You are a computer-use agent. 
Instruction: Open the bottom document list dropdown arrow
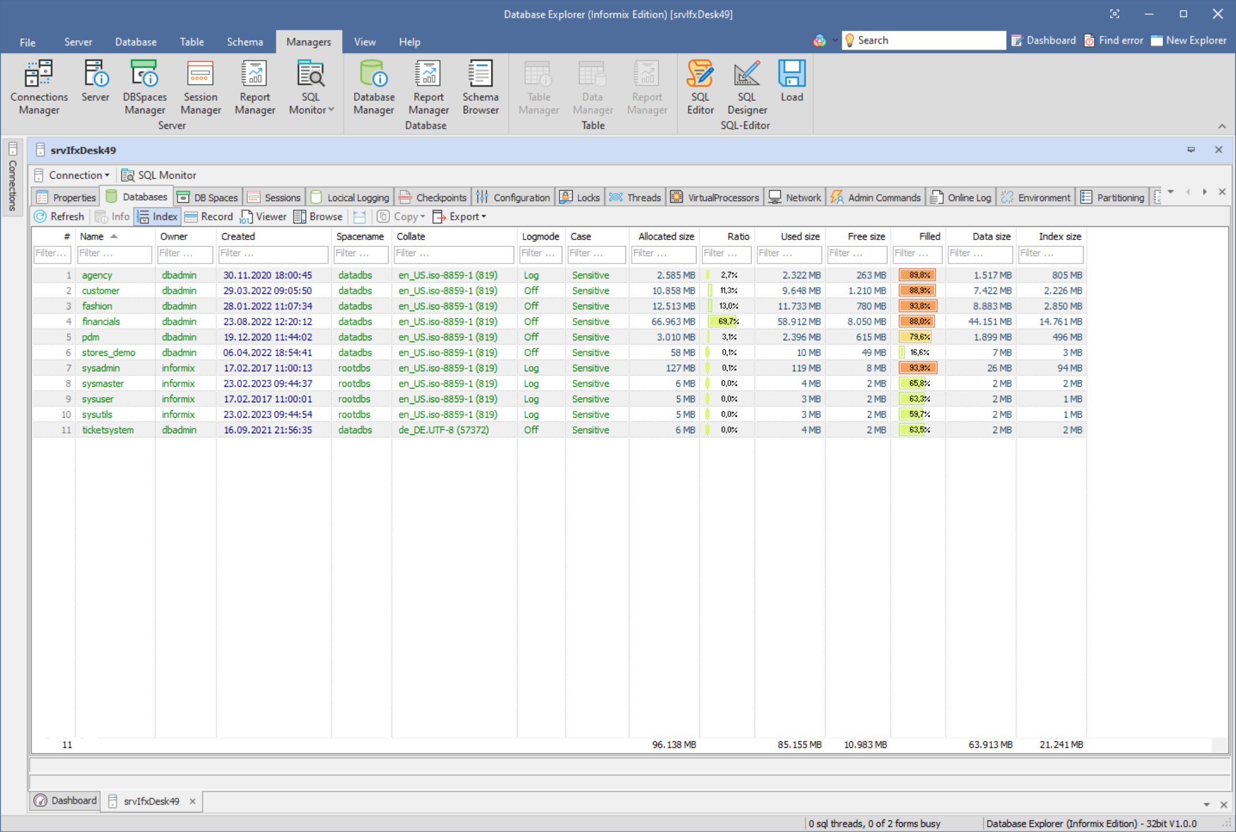coord(1206,804)
